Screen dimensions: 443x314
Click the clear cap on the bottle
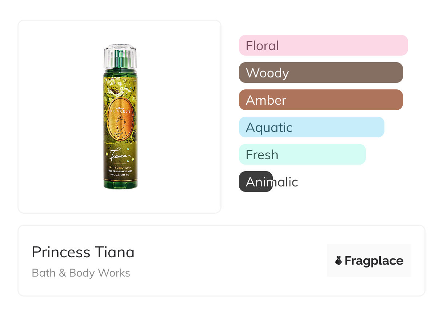[x=120, y=56]
